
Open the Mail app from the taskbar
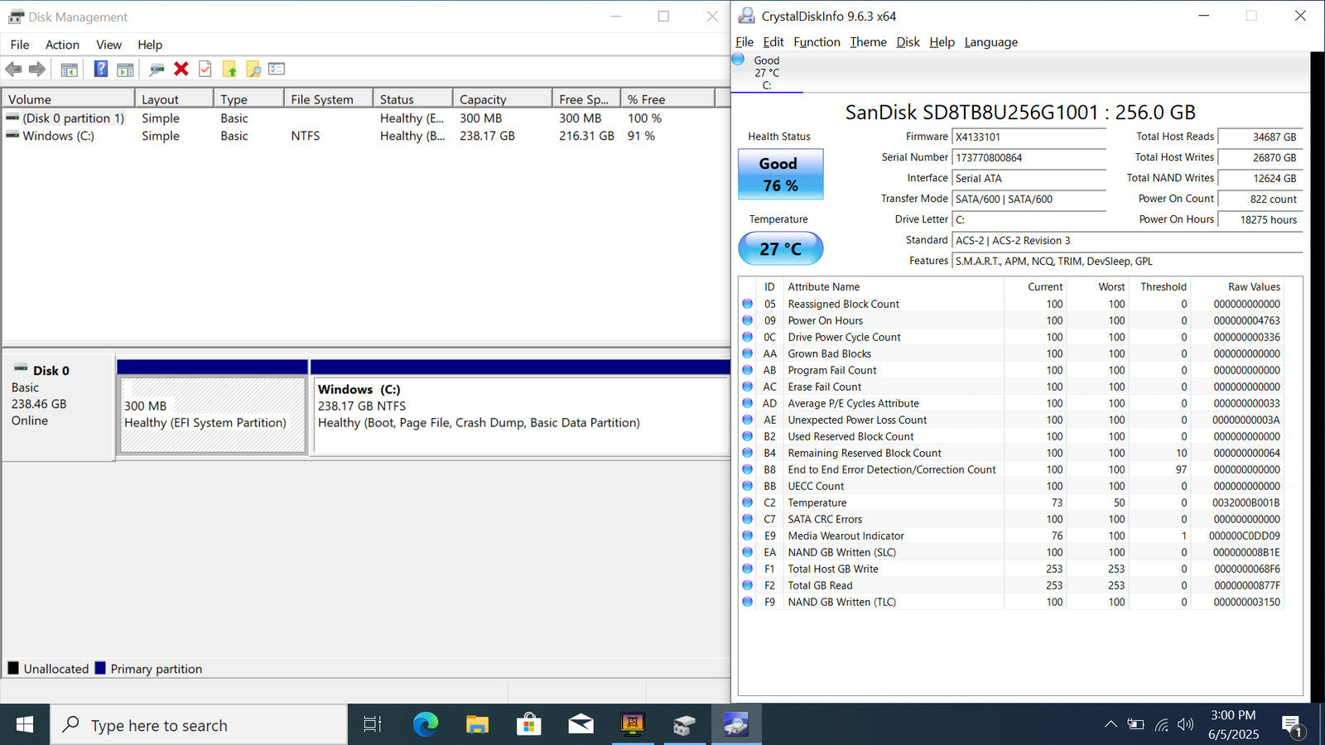(581, 725)
